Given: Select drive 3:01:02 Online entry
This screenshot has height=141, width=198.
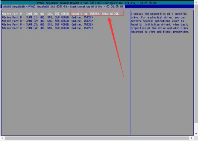Looking at the screenshot, I should coord(47,21).
